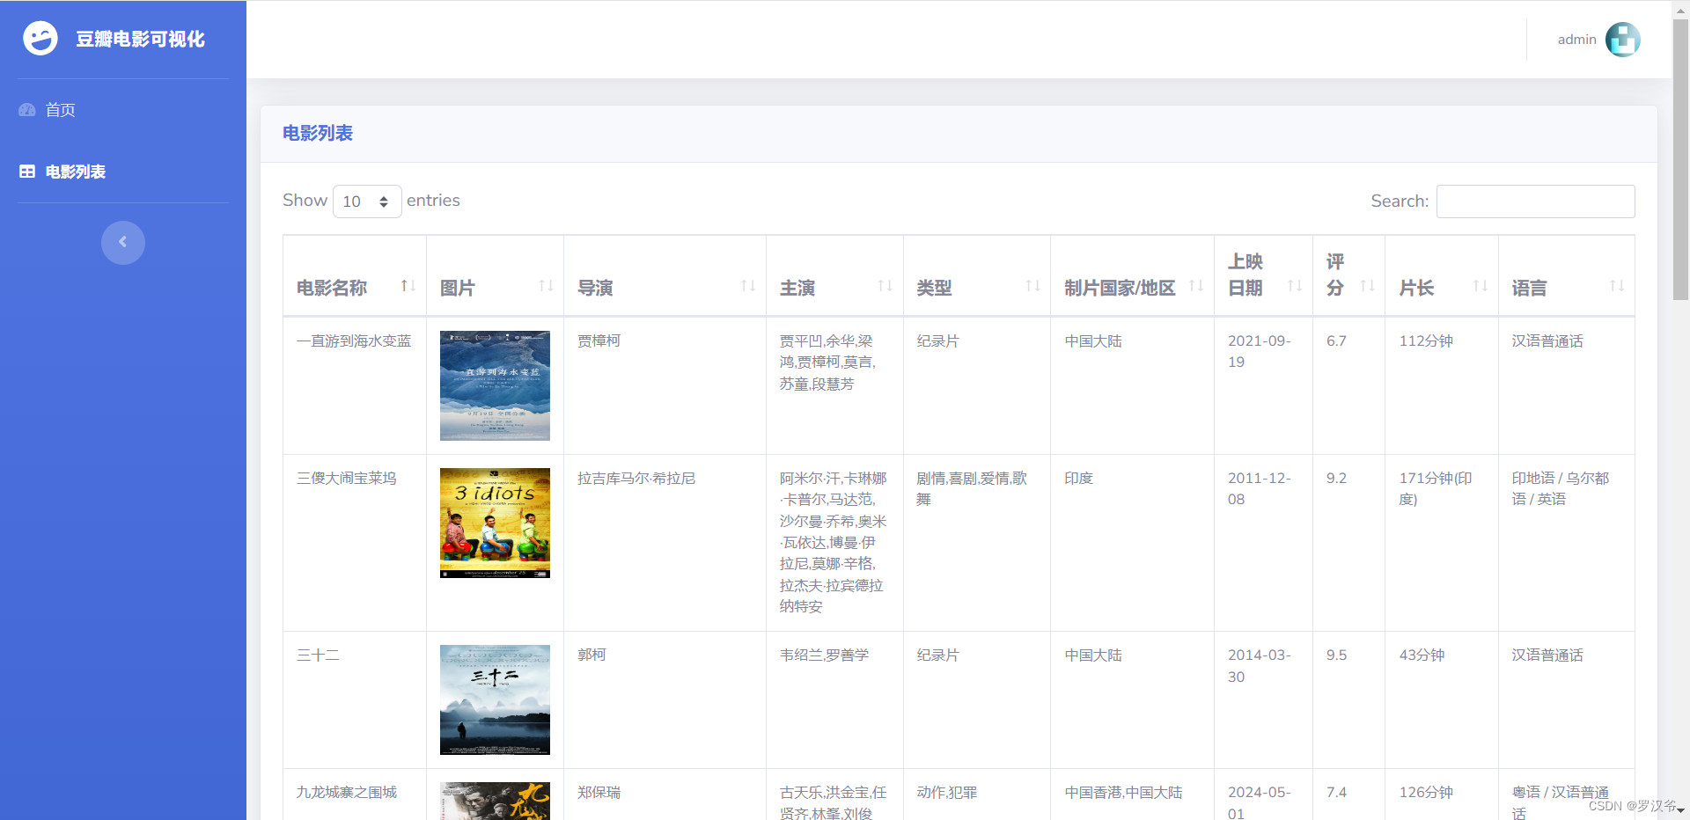
Task: Toggle sorting on the 评分 column
Action: coord(1367,286)
